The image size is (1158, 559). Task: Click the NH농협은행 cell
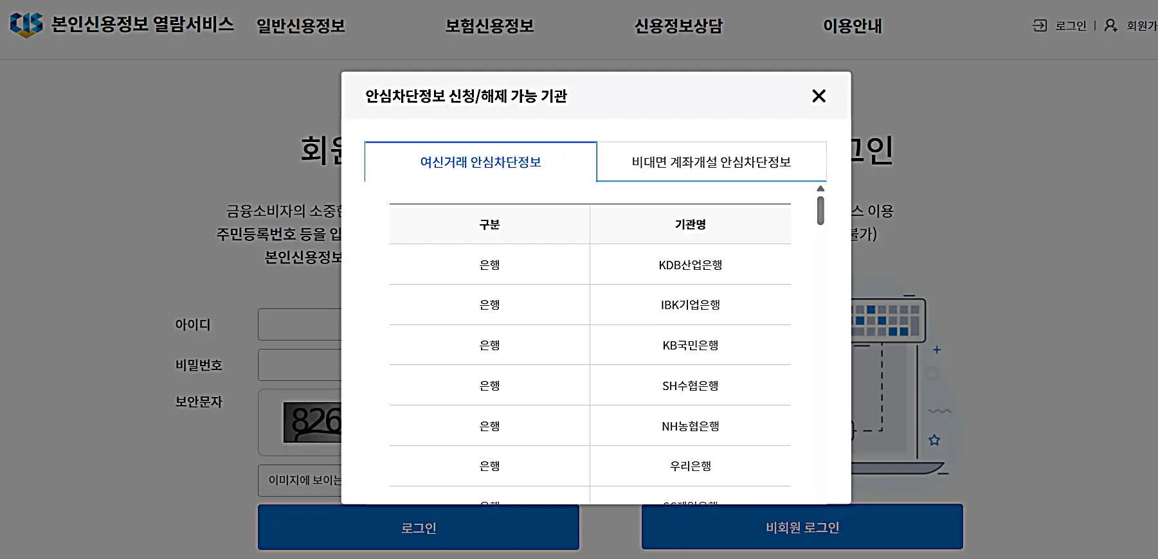(691, 426)
